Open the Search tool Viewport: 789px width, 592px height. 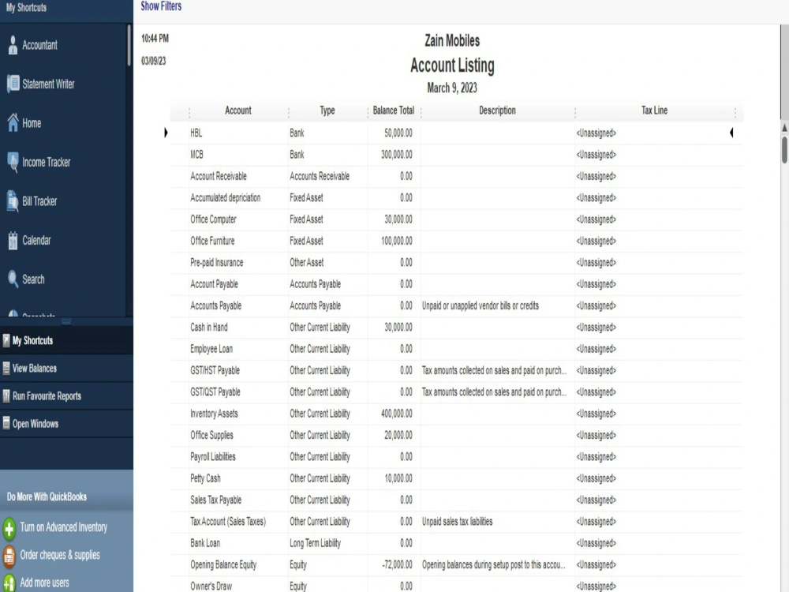click(32, 279)
